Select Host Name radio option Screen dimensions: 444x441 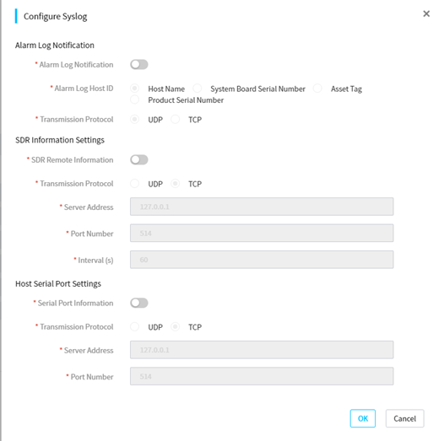point(134,89)
